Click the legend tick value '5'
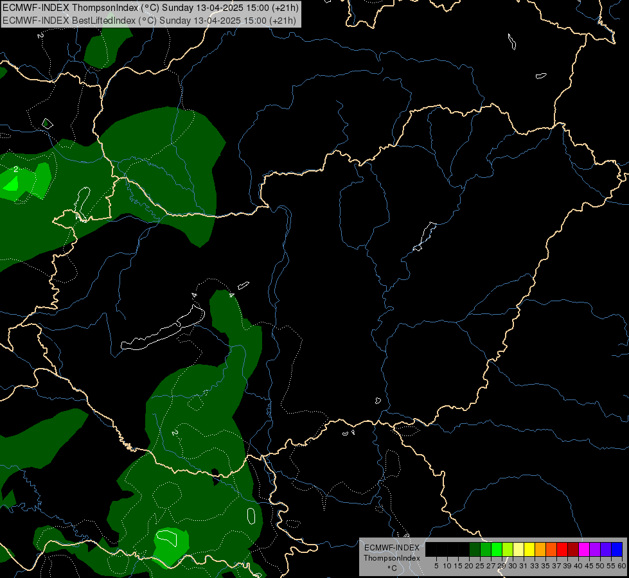The height and width of the screenshot is (578, 629). 436,566
